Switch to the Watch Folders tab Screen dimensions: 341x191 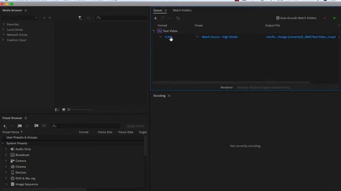[x=182, y=11]
